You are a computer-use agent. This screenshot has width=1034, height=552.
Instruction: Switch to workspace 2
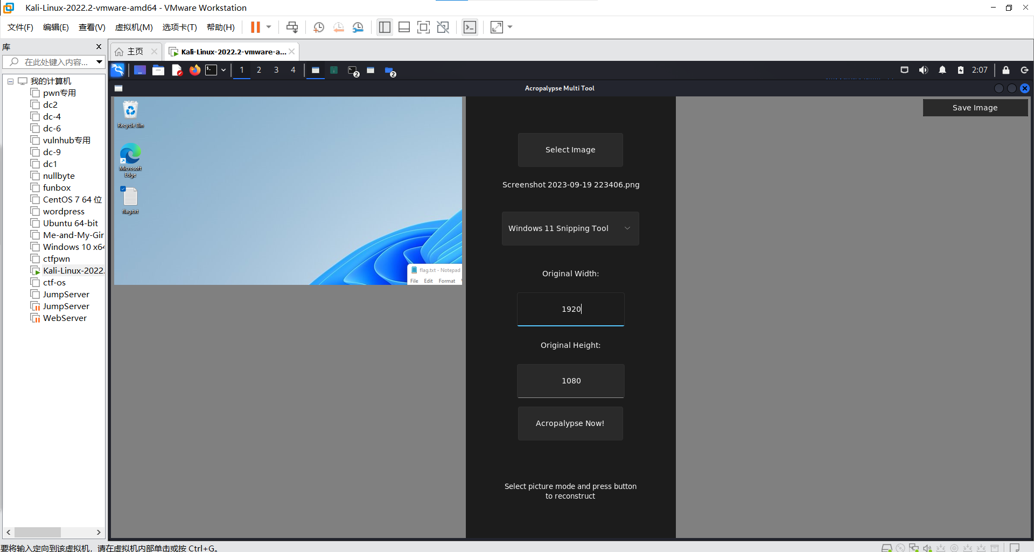[x=259, y=70]
